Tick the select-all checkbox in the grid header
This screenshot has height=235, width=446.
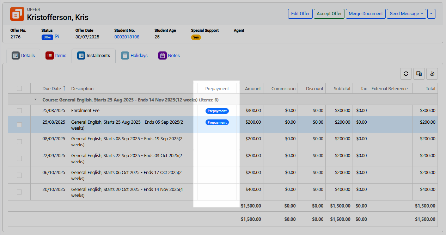click(x=19, y=88)
